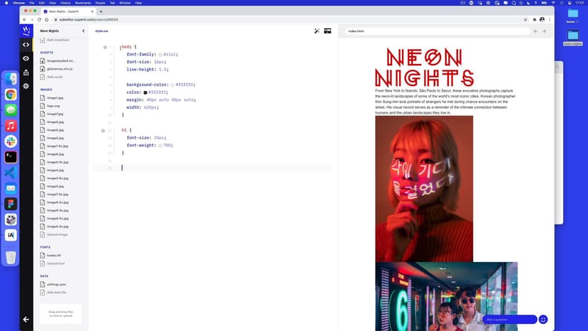Click the preview forward arrow
The height and width of the screenshot is (331, 588).
(545, 31)
